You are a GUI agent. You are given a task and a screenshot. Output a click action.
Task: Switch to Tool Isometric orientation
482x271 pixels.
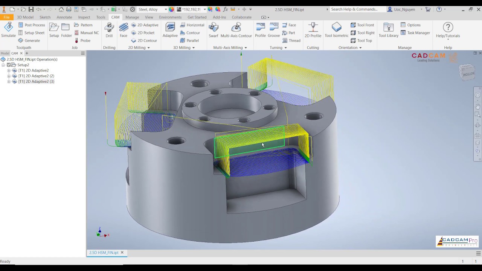(337, 30)
